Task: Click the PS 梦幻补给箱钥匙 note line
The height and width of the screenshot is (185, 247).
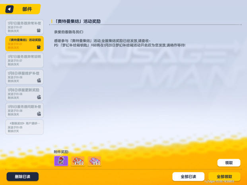Action: tap(120, 45)
